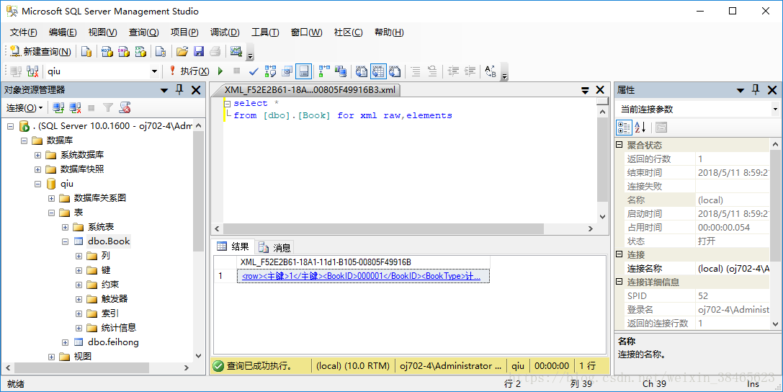Pin the Properties (属性) panel
Image resolution: width=783 pixels, height=392 pixels.
(756, 90)
